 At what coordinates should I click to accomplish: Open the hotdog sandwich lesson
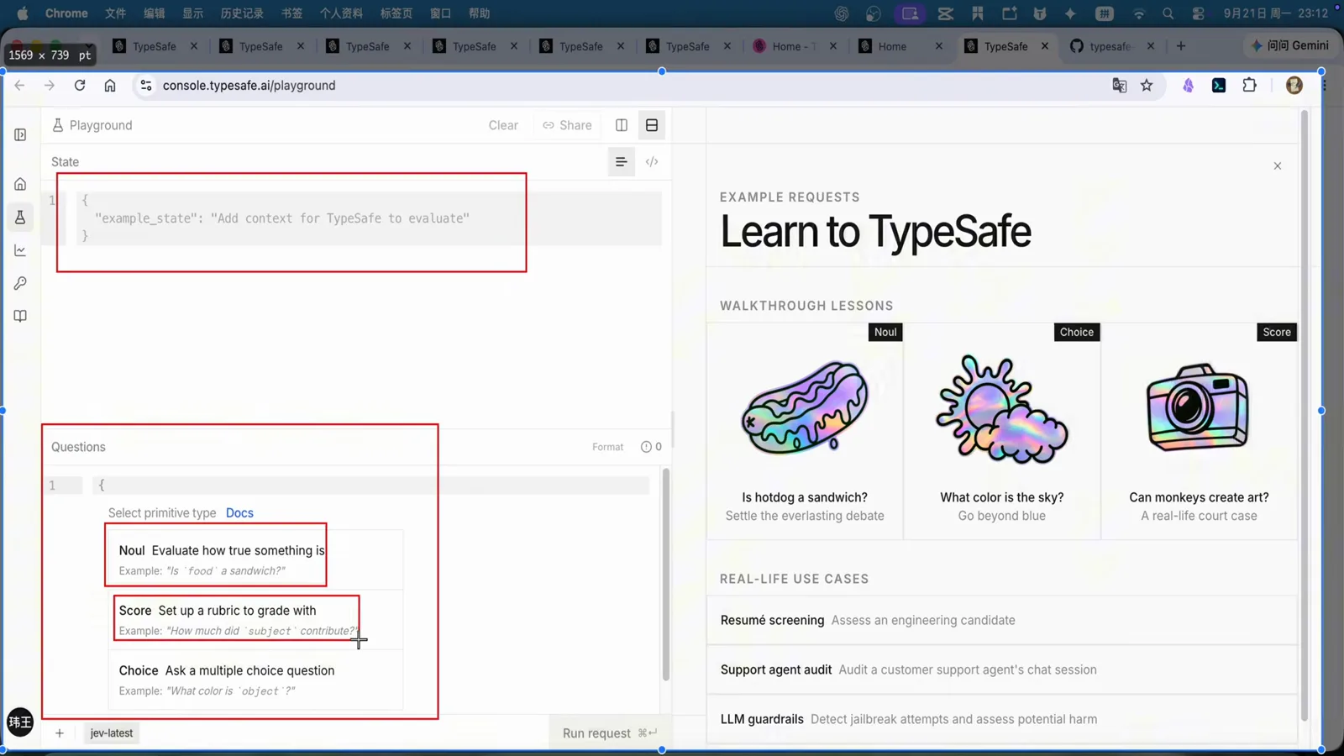[x=805, y=431]
